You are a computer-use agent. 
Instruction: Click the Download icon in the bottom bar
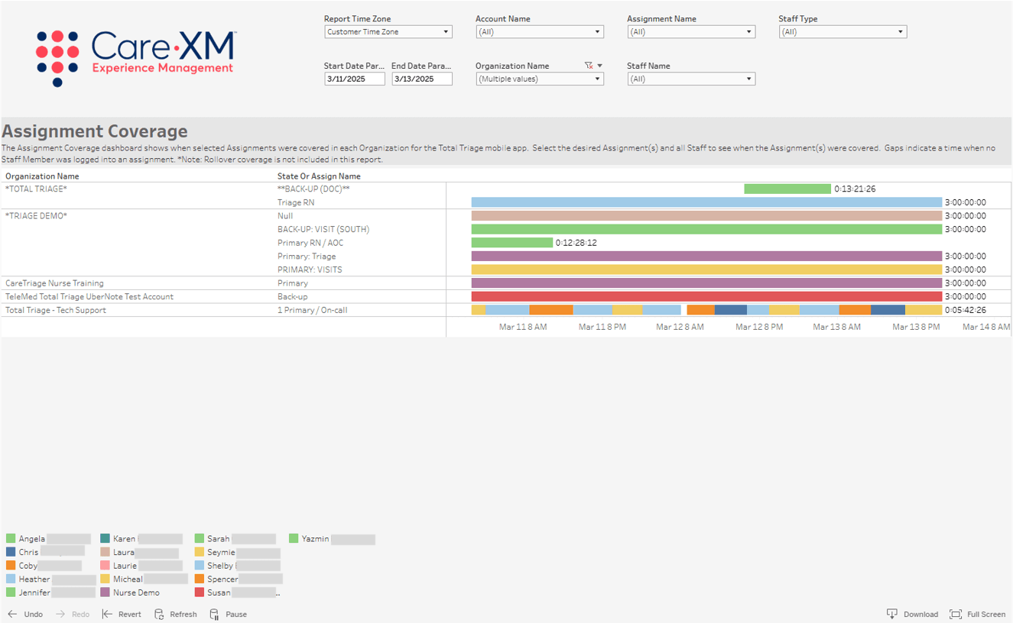891,614
